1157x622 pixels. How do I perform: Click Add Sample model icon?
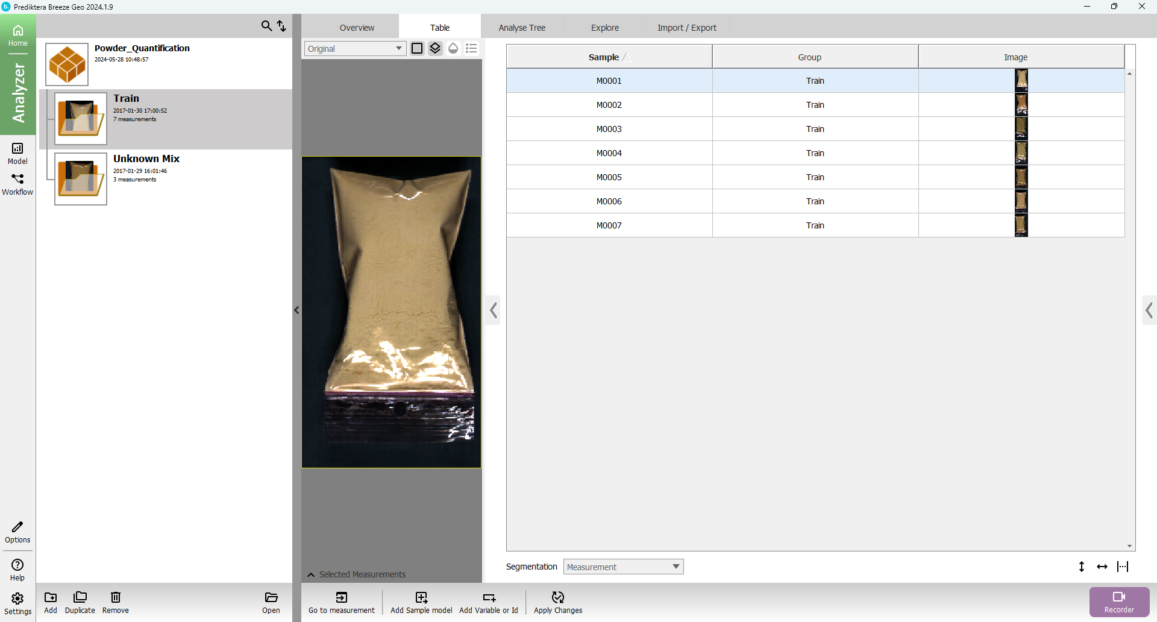[421, 602]
